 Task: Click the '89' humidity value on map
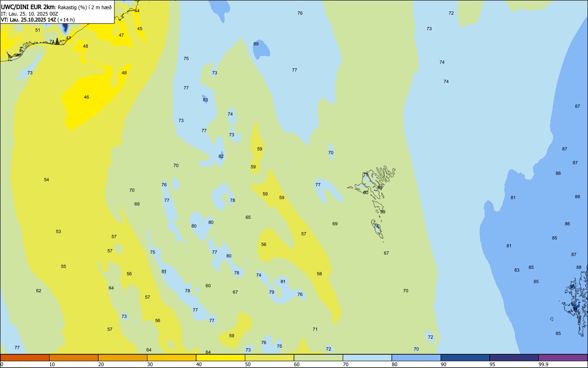(x=256, y=44)
